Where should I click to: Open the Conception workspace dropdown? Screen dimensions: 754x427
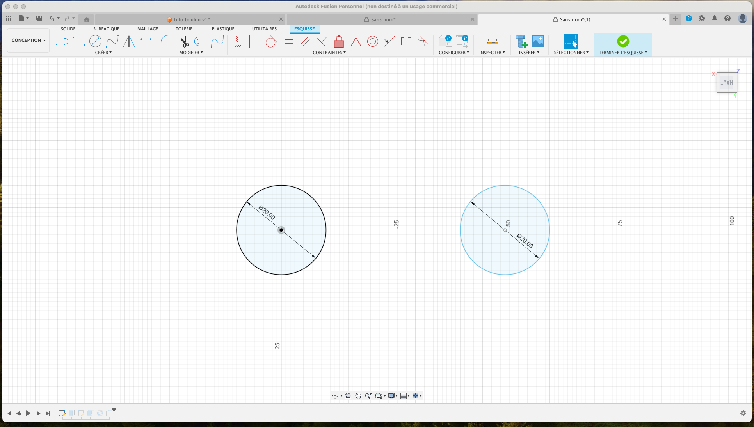point(28,40)
